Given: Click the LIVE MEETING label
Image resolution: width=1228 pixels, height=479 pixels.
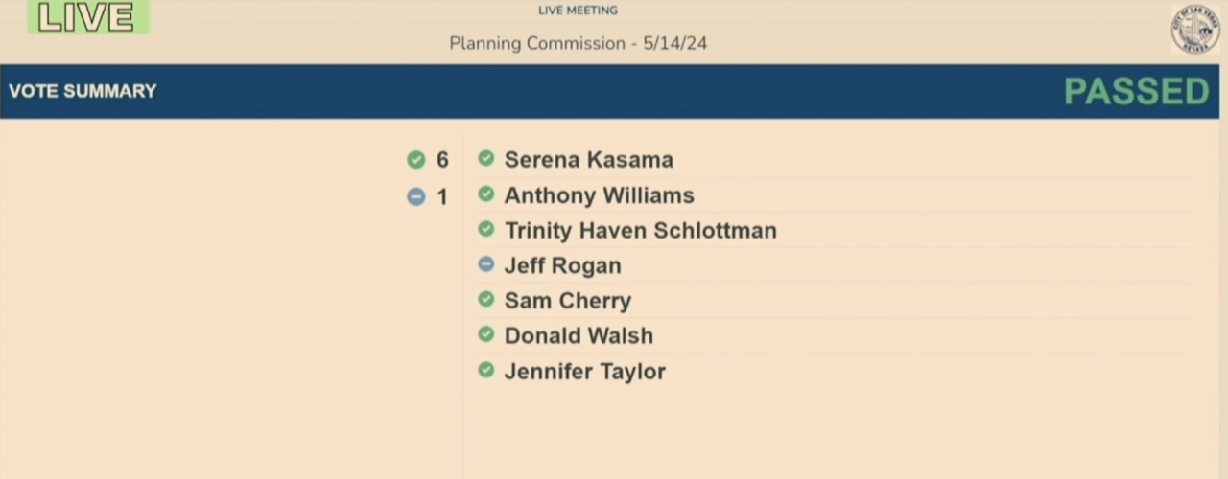Looking at the screenshot, I should pyautogui.click(x=578, y=11).
